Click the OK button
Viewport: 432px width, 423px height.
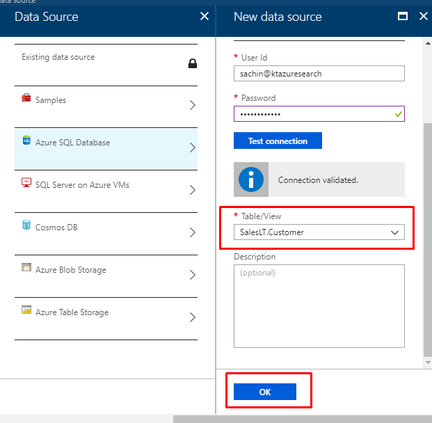(x=265, y=392)
